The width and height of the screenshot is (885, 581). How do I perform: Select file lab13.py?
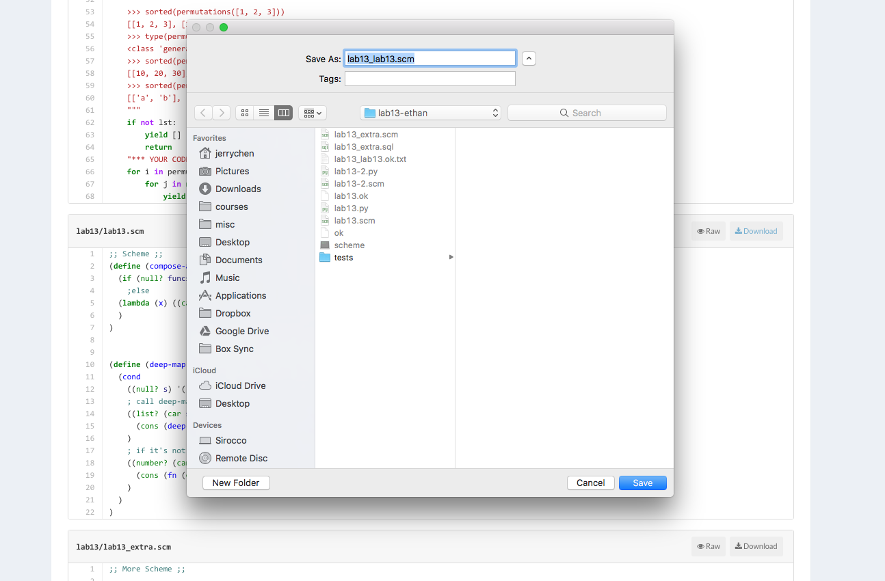click(x=351, y=208)
